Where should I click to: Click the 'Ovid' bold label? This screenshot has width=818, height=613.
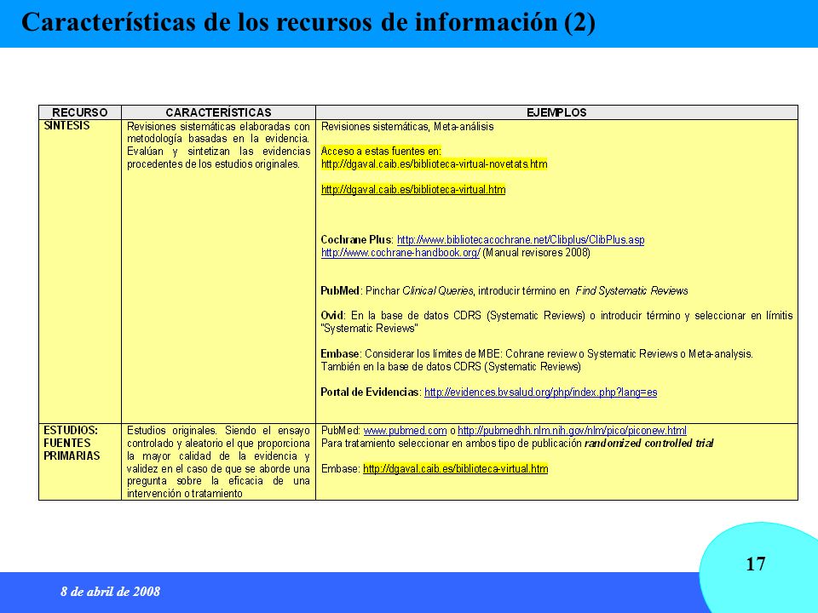coord(331,315)
